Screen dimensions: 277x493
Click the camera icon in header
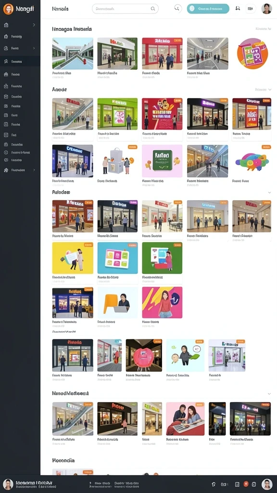250,9
